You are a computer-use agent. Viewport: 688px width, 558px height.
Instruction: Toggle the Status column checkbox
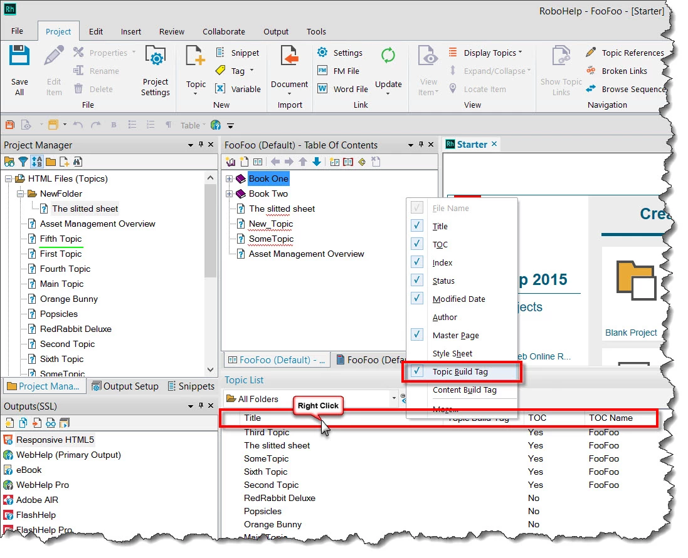click(417, 280)
